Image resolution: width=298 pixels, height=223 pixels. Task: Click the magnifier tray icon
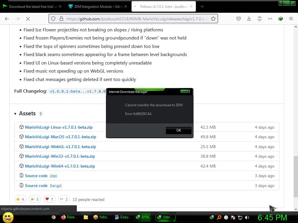click(x=219, y=217)
